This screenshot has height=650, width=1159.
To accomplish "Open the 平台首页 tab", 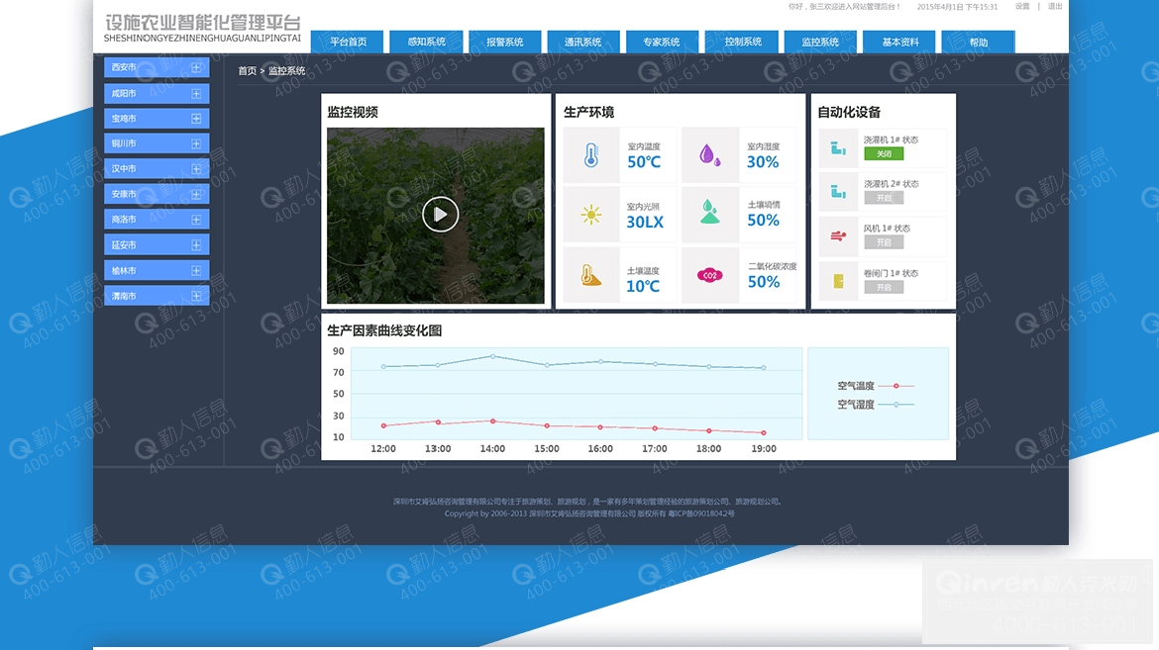I will coord(348,43).
